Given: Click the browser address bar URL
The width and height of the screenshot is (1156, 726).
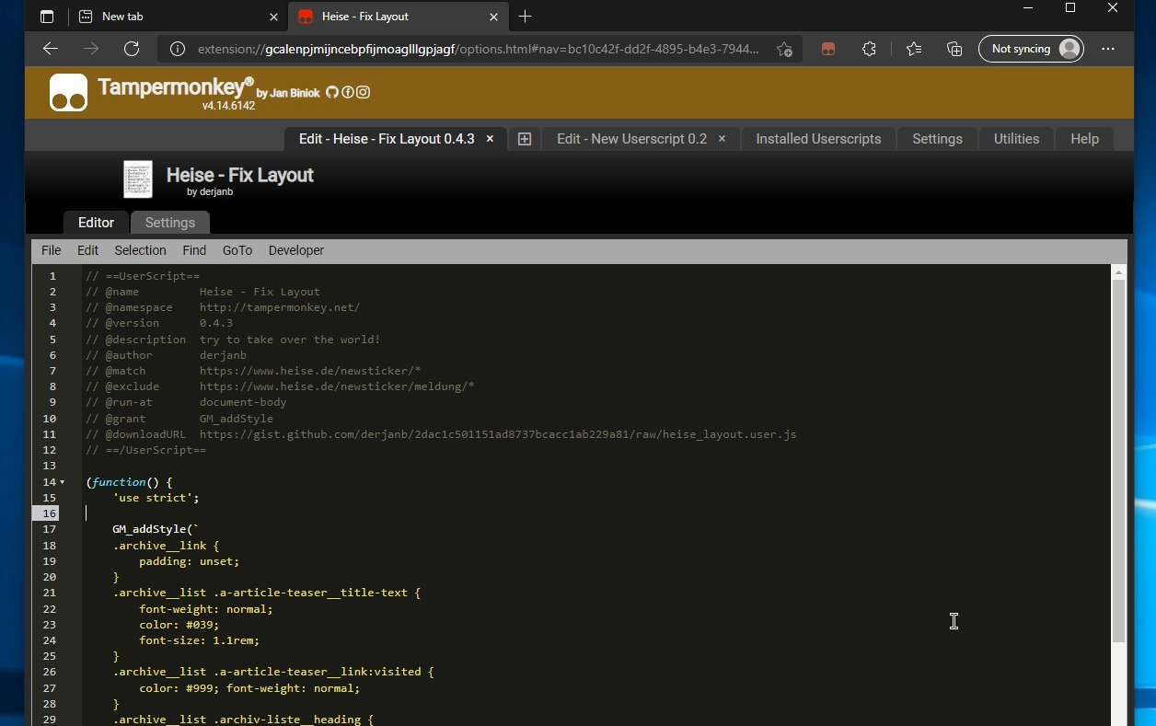Looking at the screenshot, I should (x=479, y=49).
